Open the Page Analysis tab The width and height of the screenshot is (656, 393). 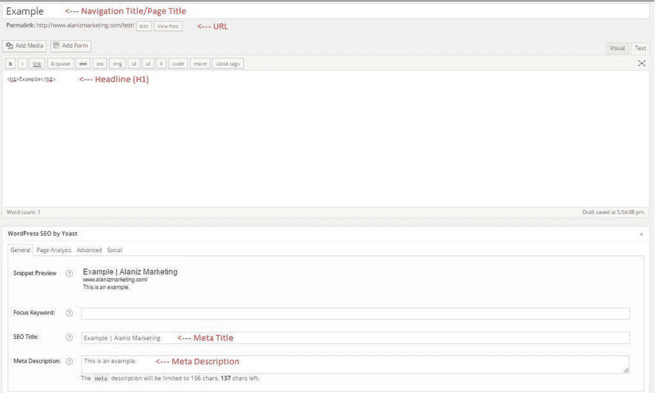pyautogui.click(x=54, y=250)
